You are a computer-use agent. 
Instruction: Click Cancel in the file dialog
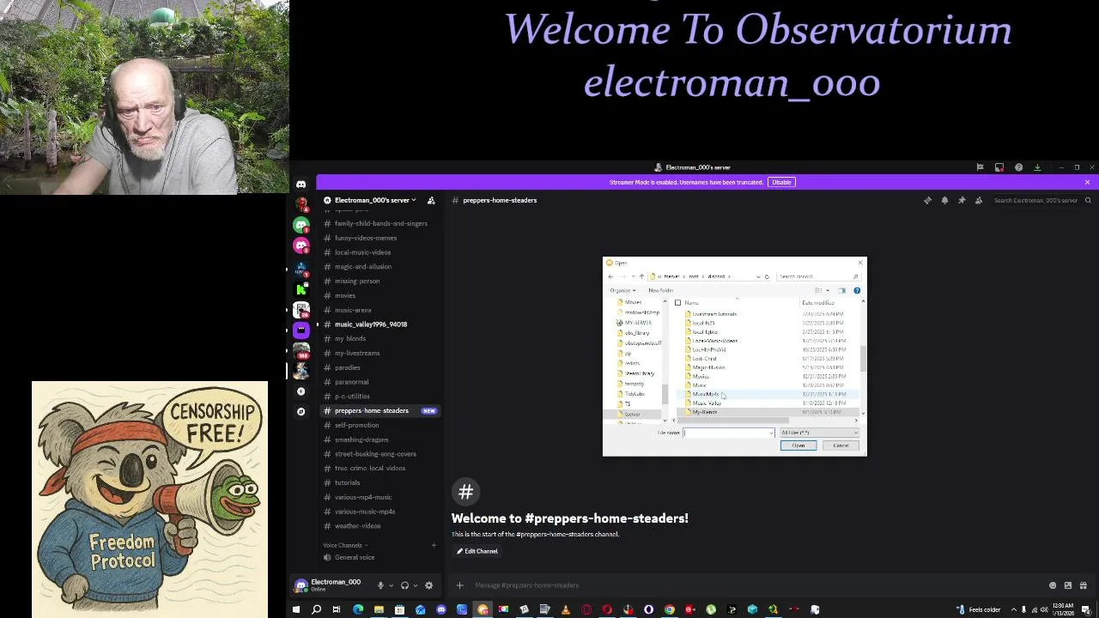coord(841,445)
